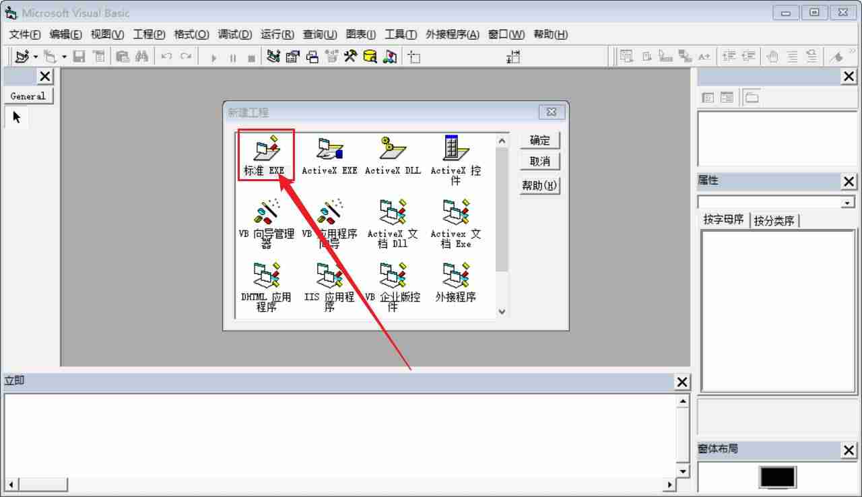This screenshot has height=497, width=862.
Task: Open the Menu Editor from toolbar
Action: [98, 57]
